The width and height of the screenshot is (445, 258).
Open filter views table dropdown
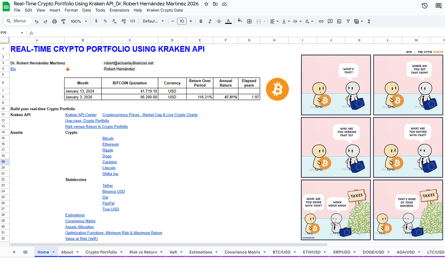point(359,21)
